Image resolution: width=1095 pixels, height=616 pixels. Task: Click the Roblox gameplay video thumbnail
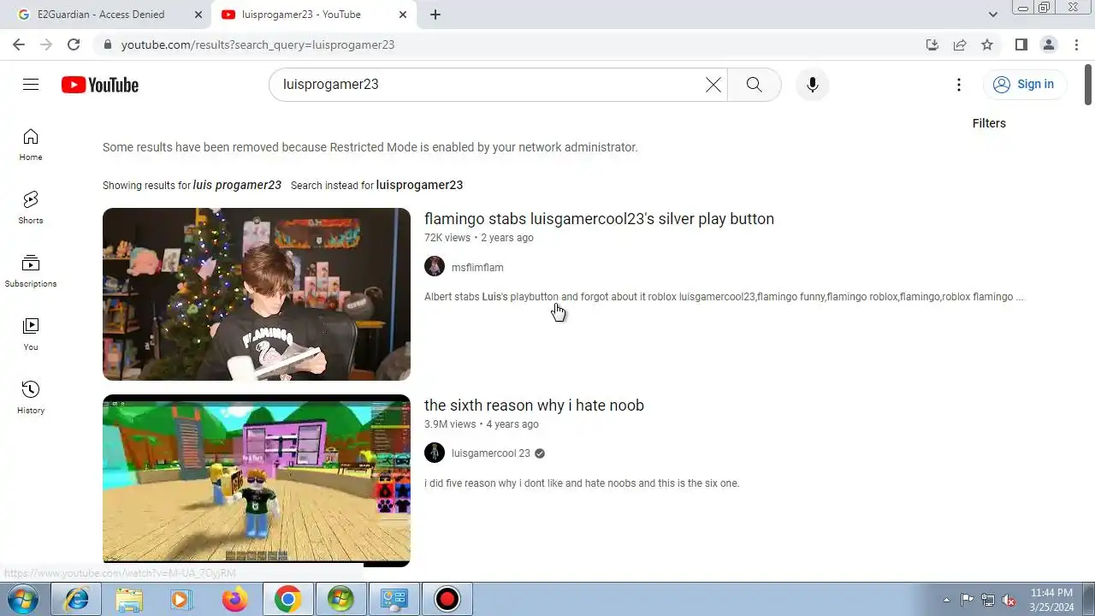point(257,481)
